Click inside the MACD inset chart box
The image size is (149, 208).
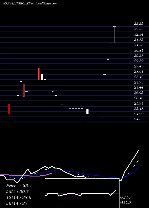82,193
